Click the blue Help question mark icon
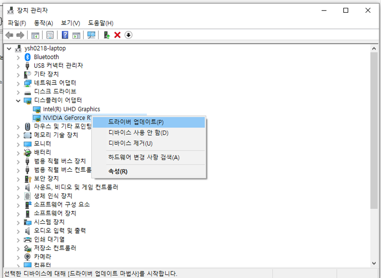Viewport: 381px width, 278px height. click(x=65, y=35)
